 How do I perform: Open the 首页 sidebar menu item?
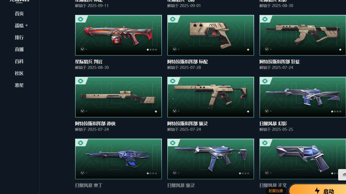19,14
